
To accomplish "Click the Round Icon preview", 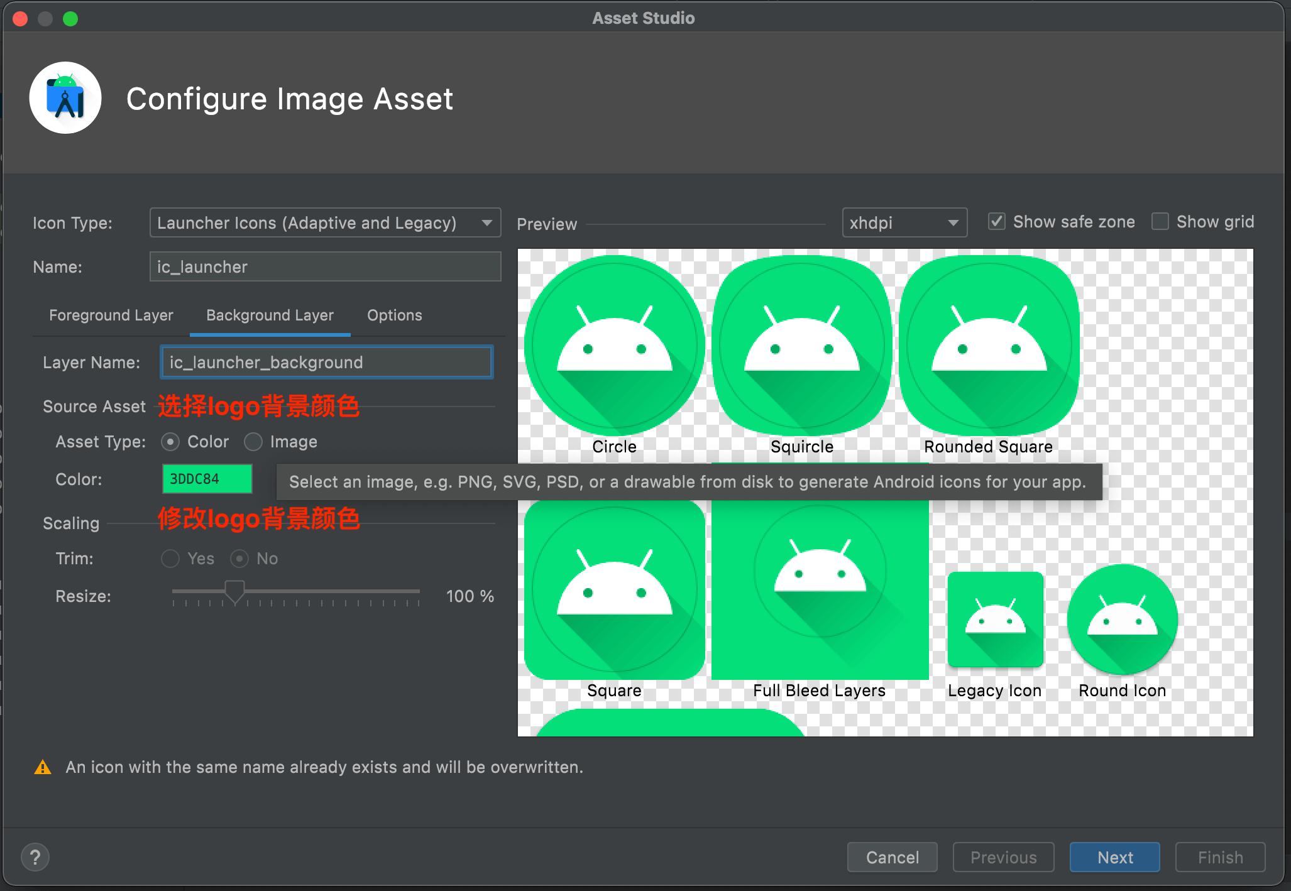I will 1122,620.
